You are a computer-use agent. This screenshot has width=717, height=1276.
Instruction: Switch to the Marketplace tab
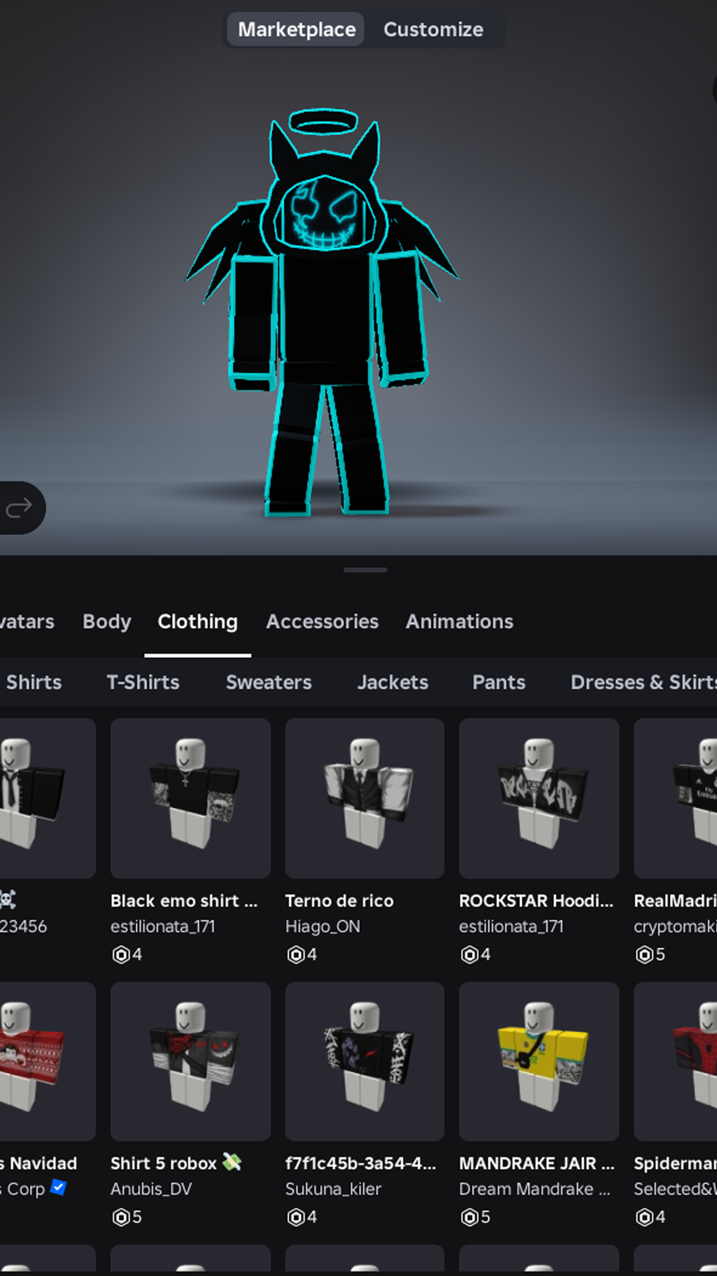tap(296, 29)
